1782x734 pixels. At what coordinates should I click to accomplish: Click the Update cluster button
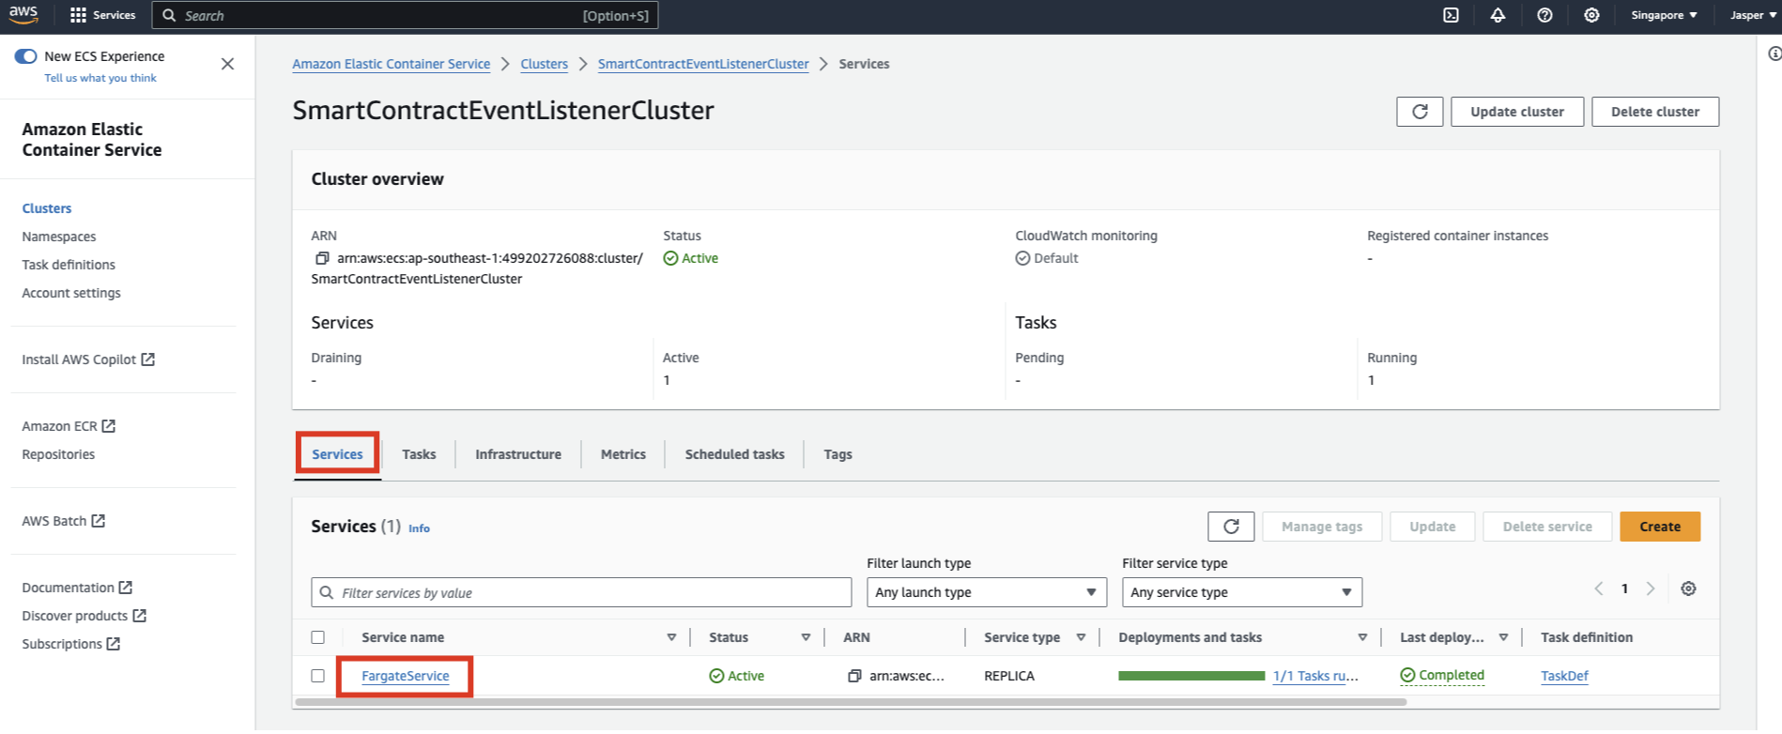tap(1517, 112)
